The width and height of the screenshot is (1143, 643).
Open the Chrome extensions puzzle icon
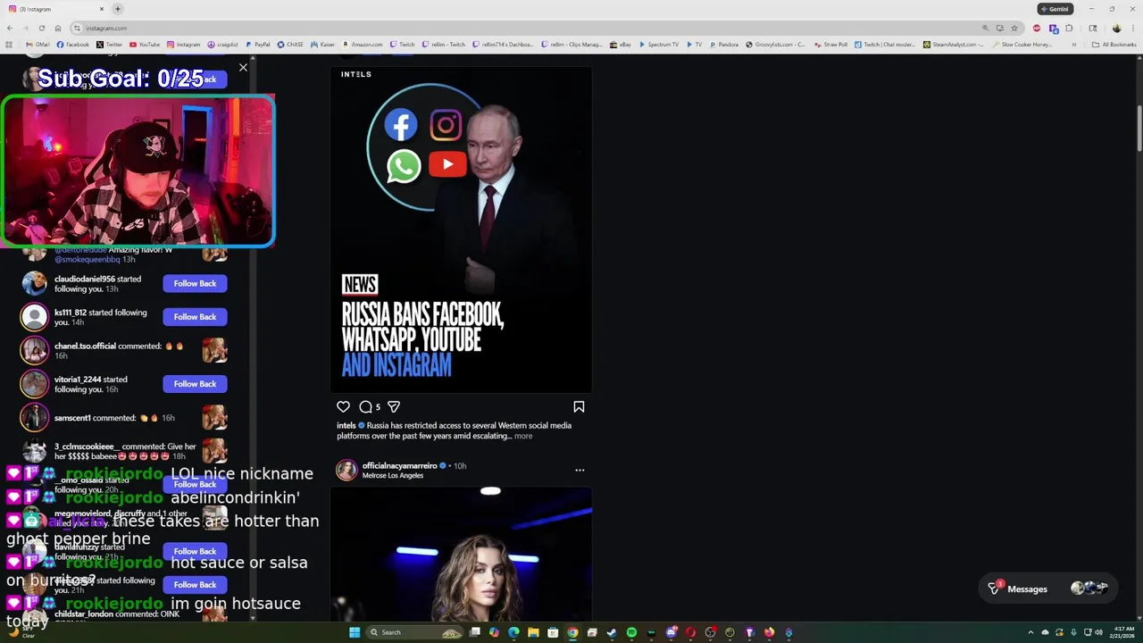click(1069, 28)
